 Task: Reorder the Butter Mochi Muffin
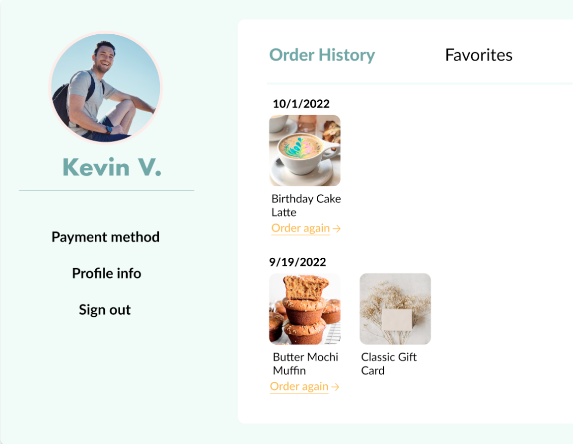pos(299,386)
